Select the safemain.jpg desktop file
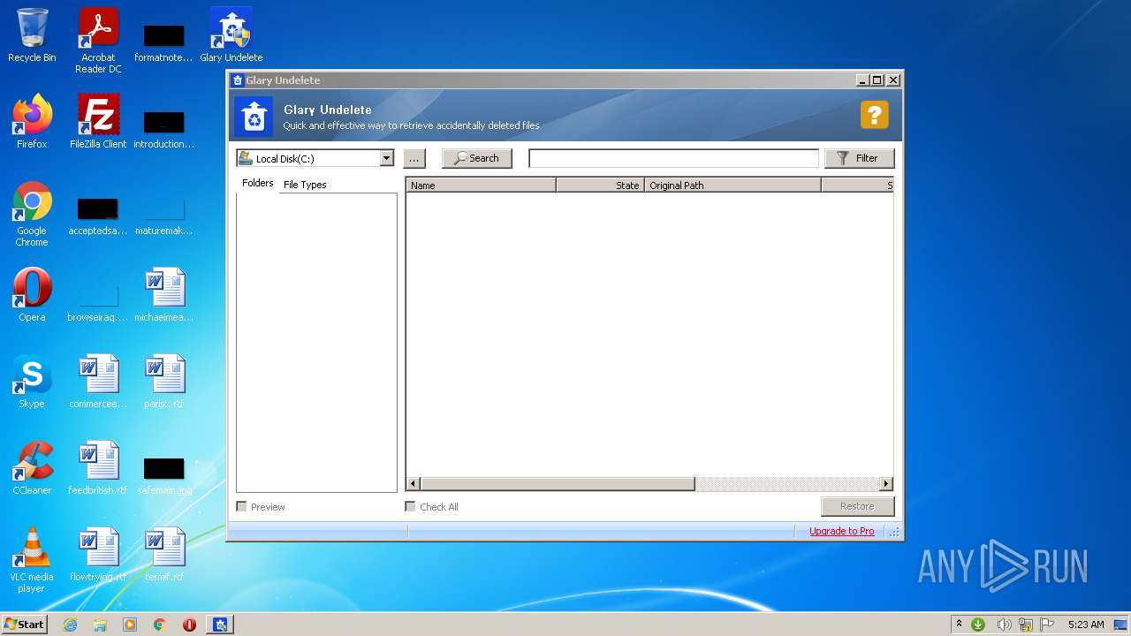This screenshot has width=1131, height=636. point(164,474)
